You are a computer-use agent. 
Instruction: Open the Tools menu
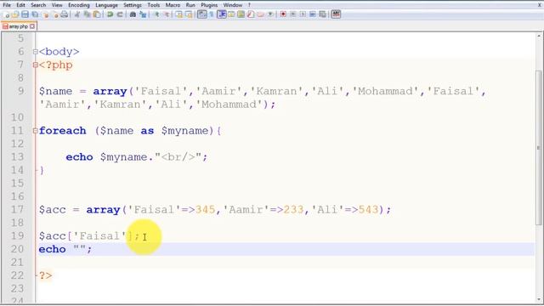pyautogui.click(x=153, y=5)
